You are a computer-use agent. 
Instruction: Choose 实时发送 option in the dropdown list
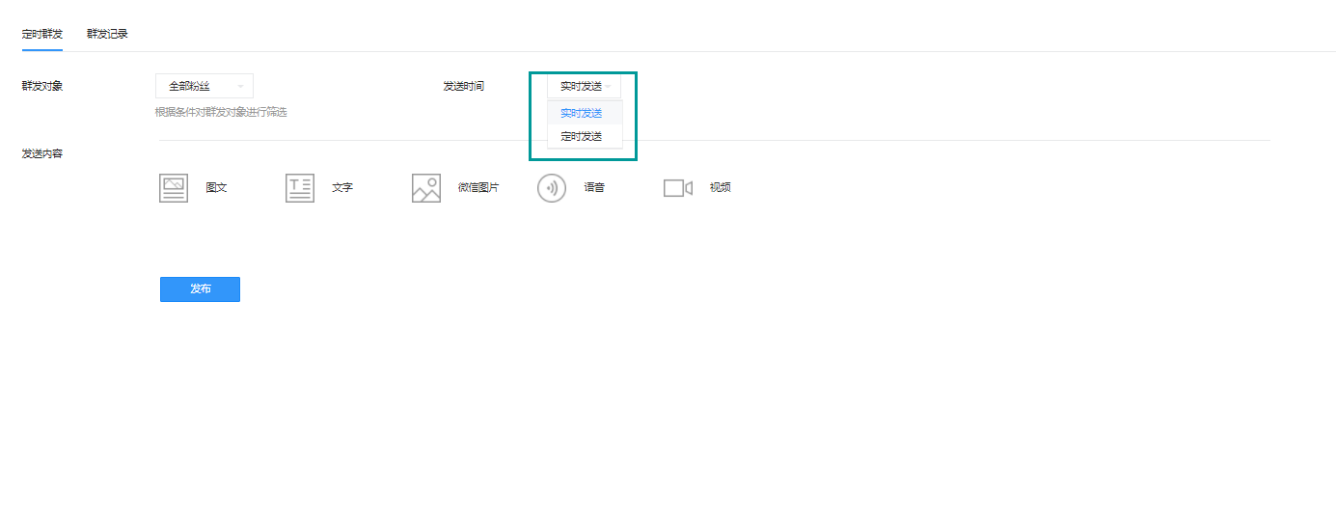tap(585, 113)
